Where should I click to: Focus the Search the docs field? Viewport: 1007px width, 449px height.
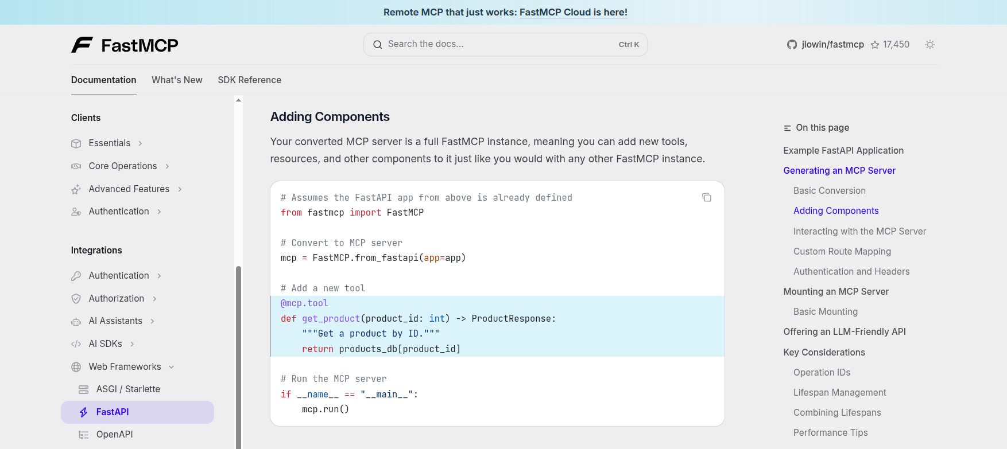(x=505, y=45)
